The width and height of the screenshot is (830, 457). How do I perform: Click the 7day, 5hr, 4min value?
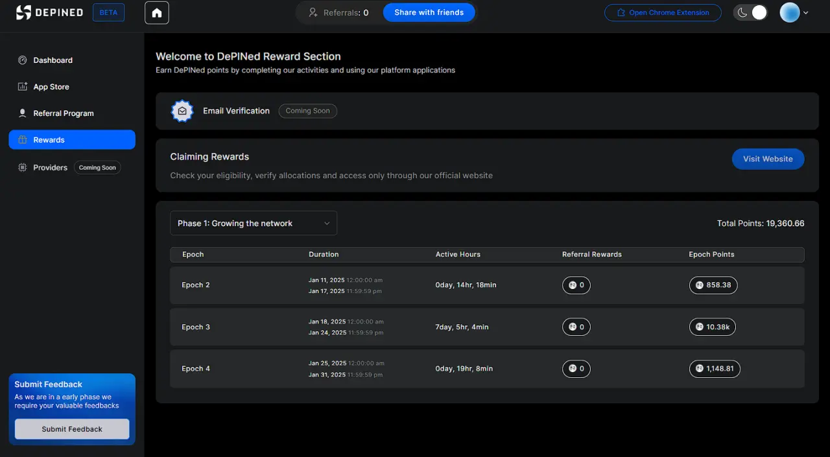pos(462,327)
